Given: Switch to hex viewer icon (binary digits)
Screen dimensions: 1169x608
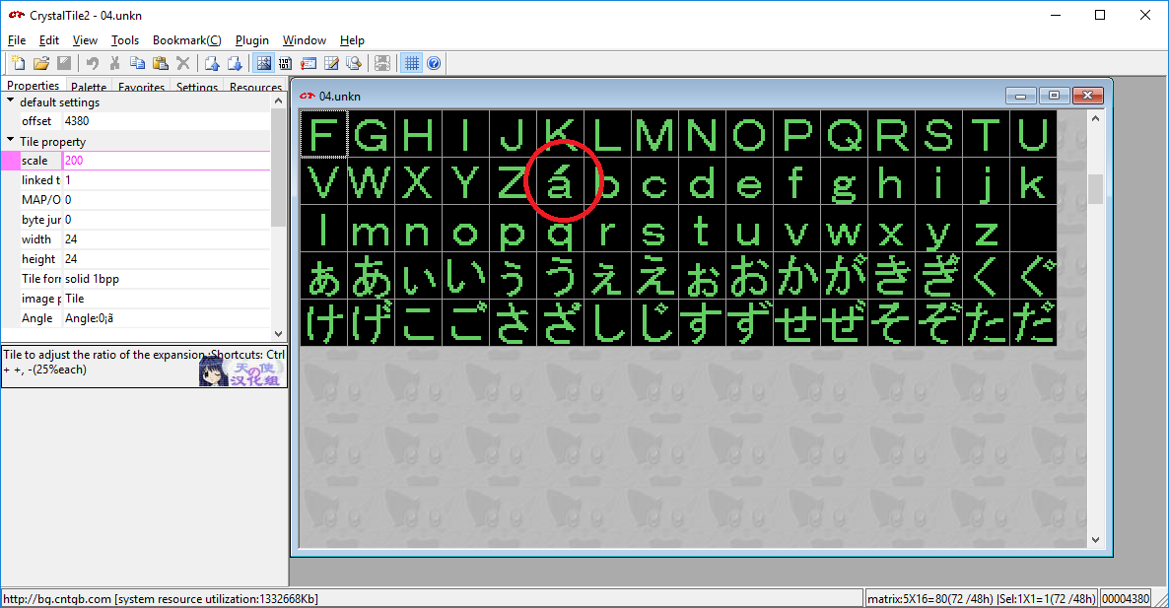Looking at the screenshot, I should point(286,63).
